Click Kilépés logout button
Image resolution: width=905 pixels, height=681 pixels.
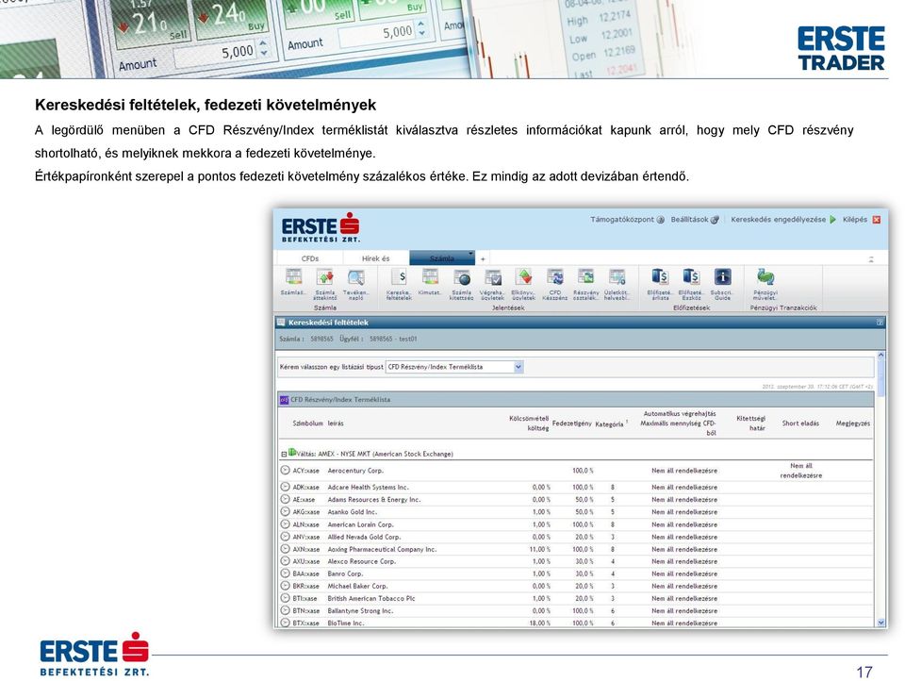[x=861, y=220]
